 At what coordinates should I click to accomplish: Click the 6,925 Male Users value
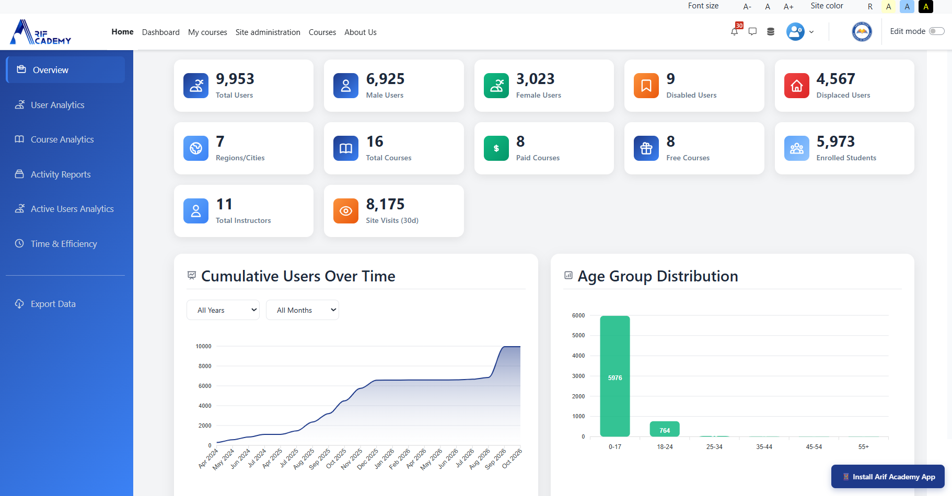point(386,79)
